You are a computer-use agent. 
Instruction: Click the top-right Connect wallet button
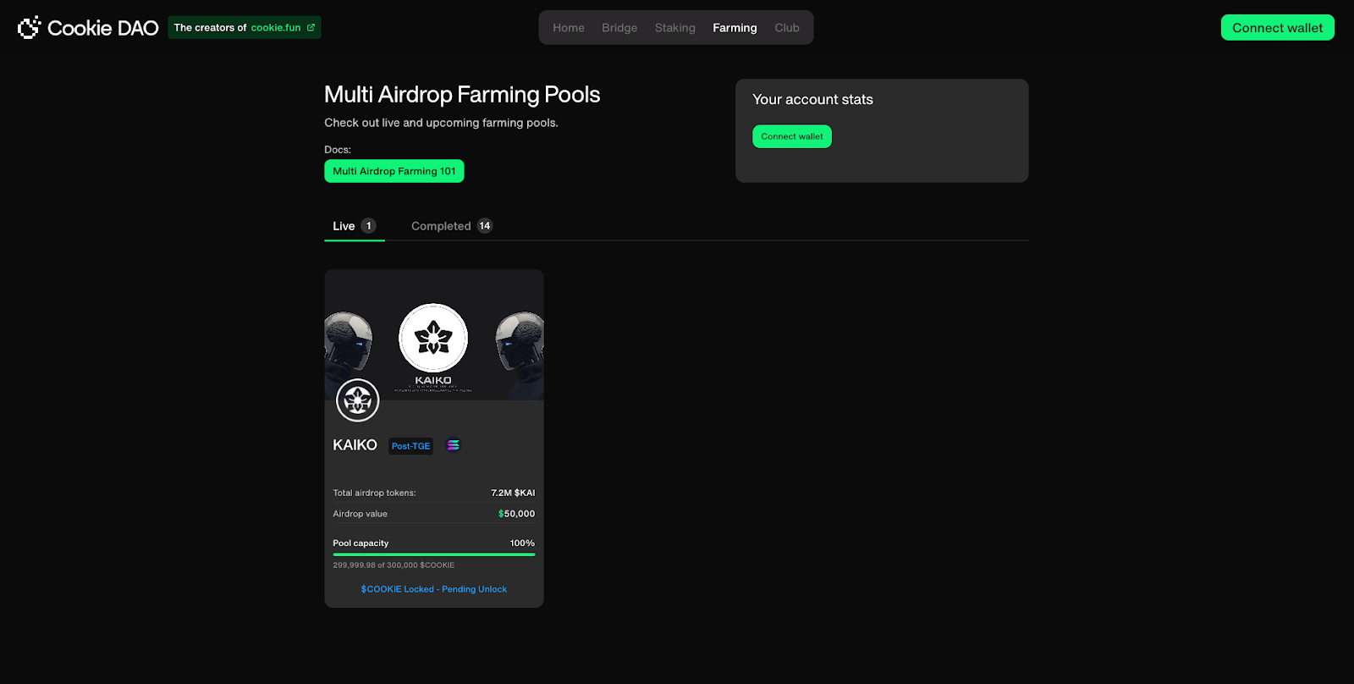(1278, 28)
